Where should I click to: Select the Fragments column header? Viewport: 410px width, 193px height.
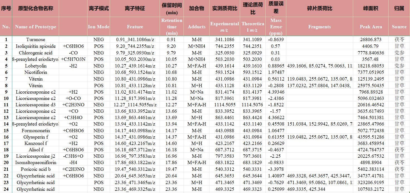pyautogui.click(x=319, y=27)
